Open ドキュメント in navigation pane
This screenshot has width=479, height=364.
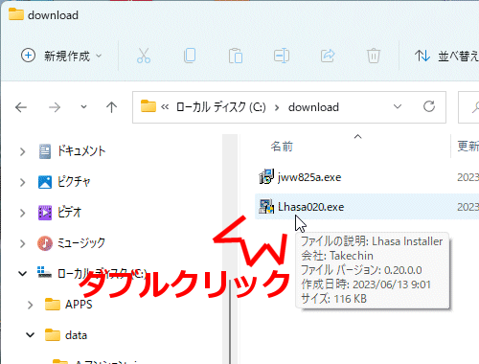(x=81, y=151)
